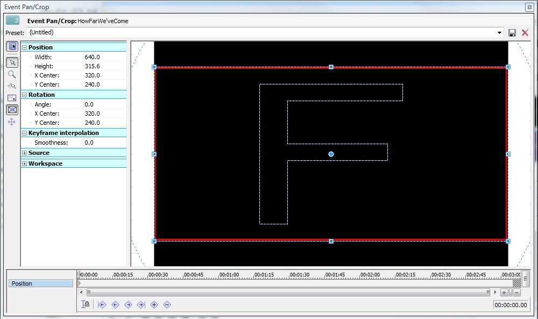Image resolution: width=538 pixels, height=319 pixels.
Task: Save the preset with the floppy disk icon
Action: [512, 33]
